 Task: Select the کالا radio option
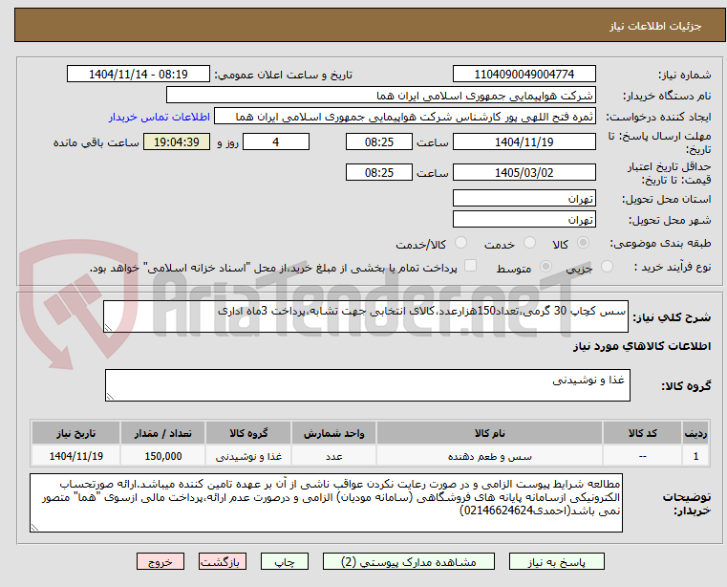(x=584, y=243)
